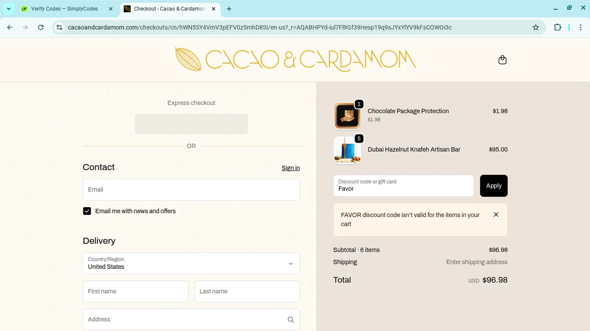Bookmark this page with the star icon
Screen dimensions: 590x331
point(536,27)
